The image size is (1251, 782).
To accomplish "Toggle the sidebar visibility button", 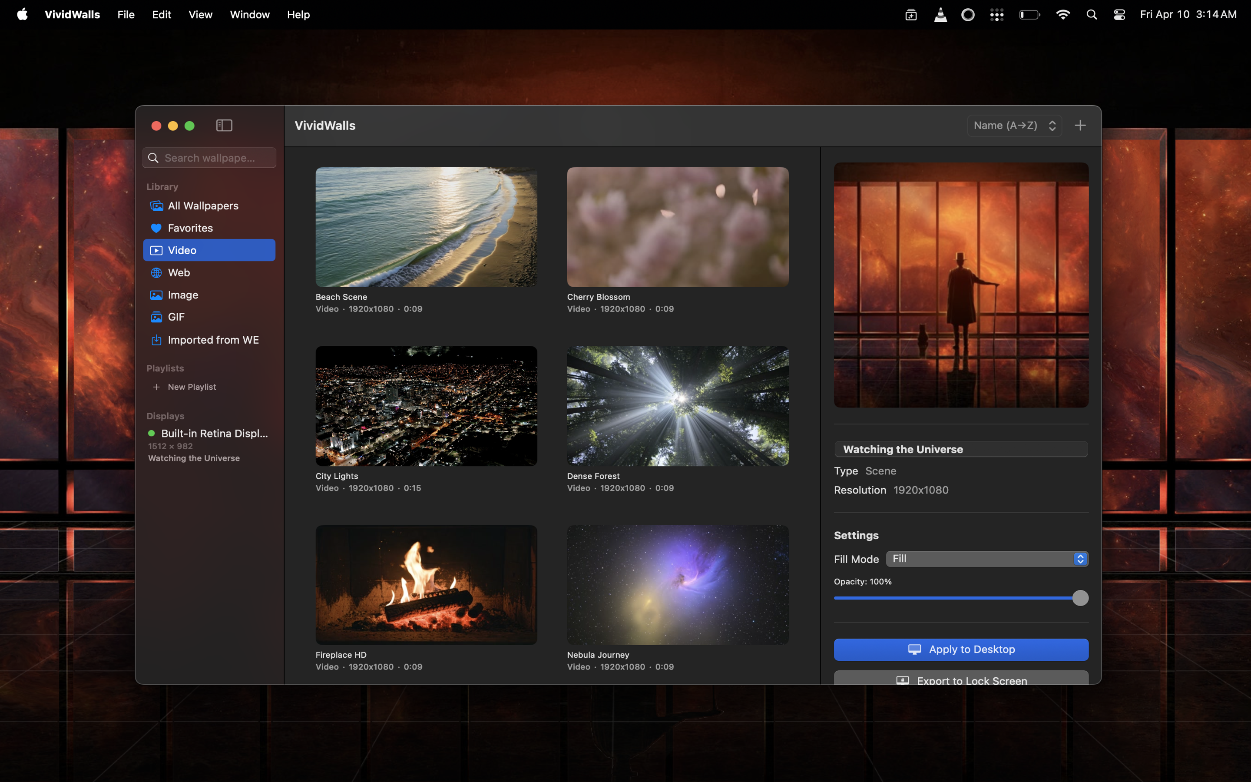I will pos(224,126).
